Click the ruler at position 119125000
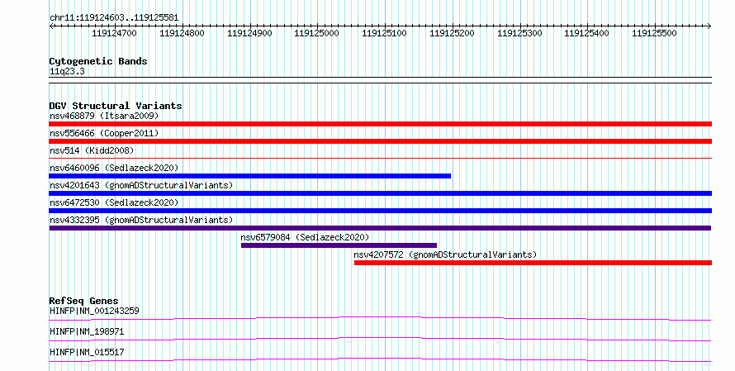 (317, 33)
